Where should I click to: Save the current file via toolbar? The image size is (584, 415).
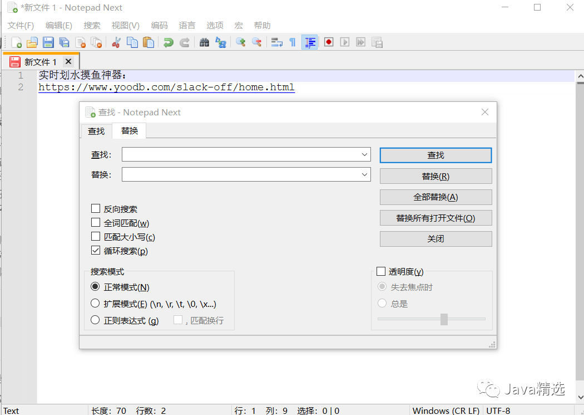[x=48, y=42]
